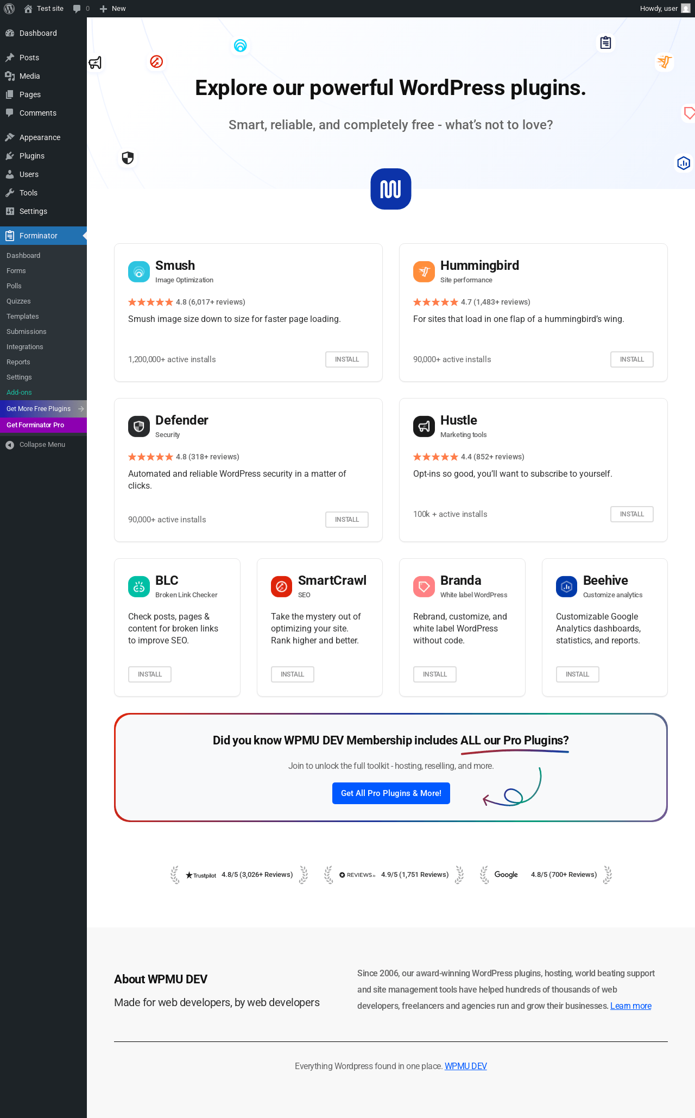Click floating Defender shield in hero banner
Viewport: 695px width, 1118px height.
(x=128, y=158)
